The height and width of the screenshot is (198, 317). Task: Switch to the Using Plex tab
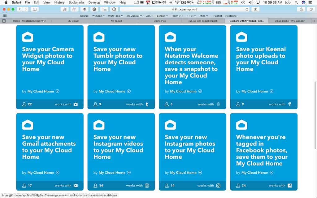(159, 21)
